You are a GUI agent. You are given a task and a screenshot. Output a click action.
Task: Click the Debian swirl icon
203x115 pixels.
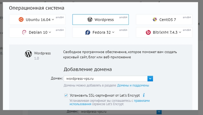coord(24,32)
